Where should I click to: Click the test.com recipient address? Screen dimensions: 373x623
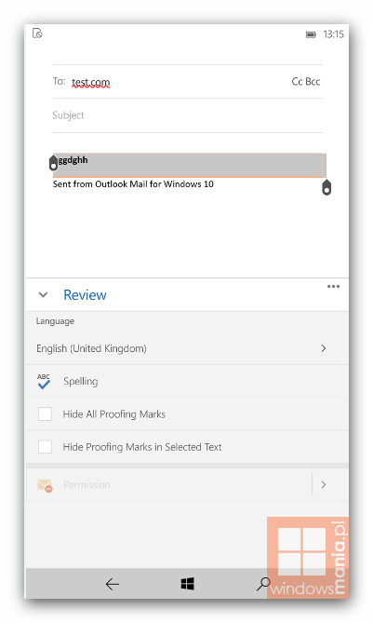[90, 82]
